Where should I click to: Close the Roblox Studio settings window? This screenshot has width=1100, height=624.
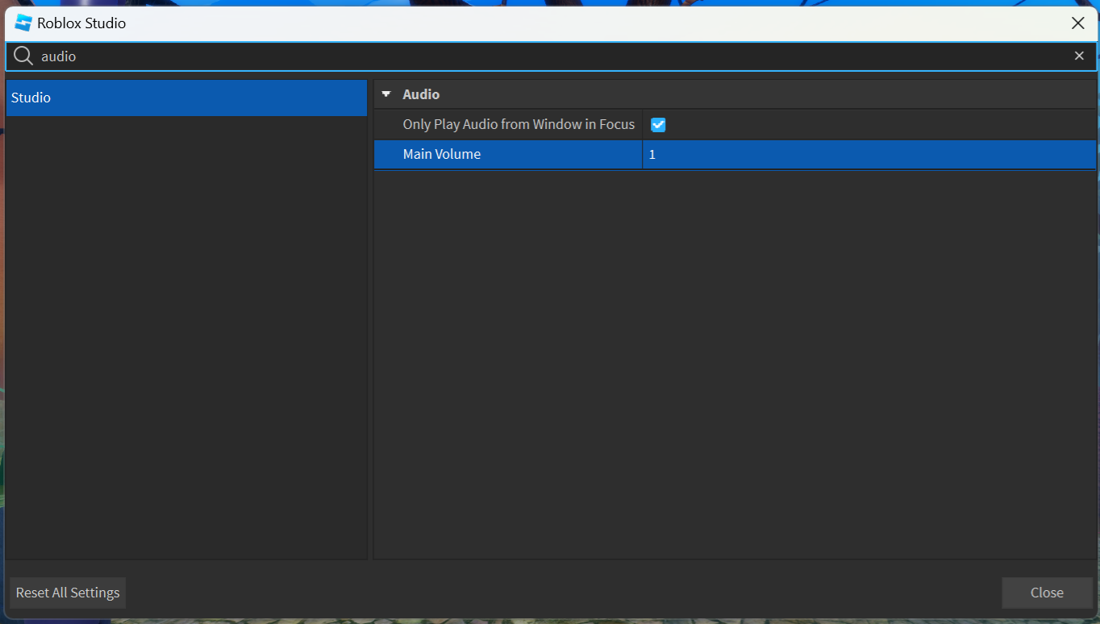point(1078,23)
